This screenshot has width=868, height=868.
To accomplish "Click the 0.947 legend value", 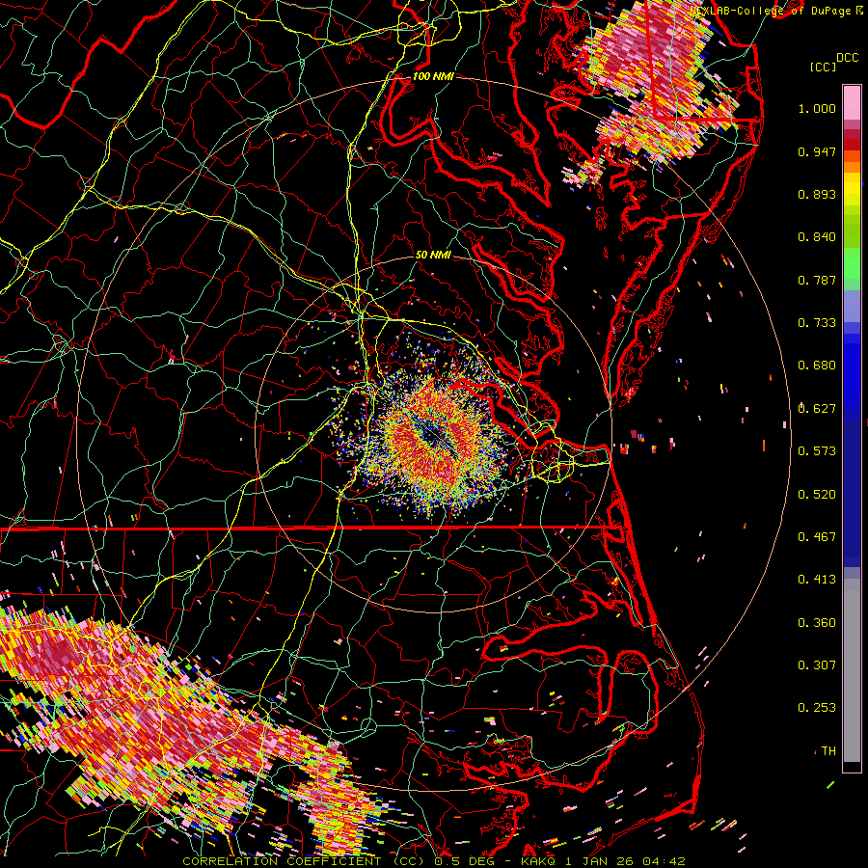I will tap(817, 151).
